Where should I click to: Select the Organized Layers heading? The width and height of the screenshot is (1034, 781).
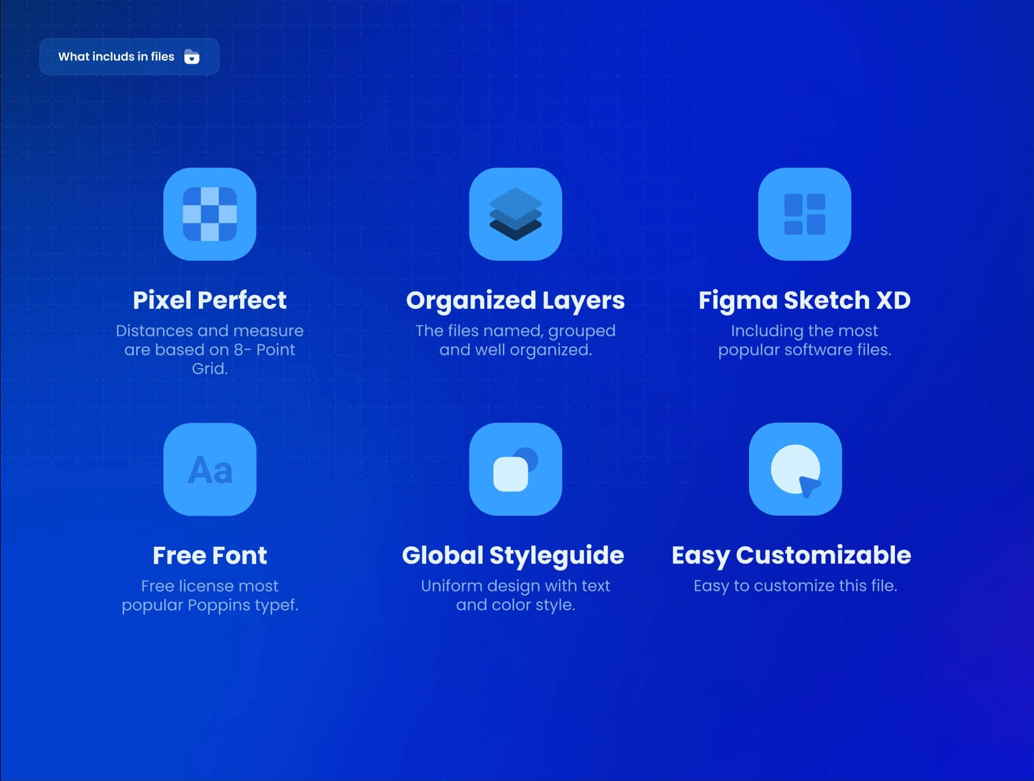[x=515, y=300]
